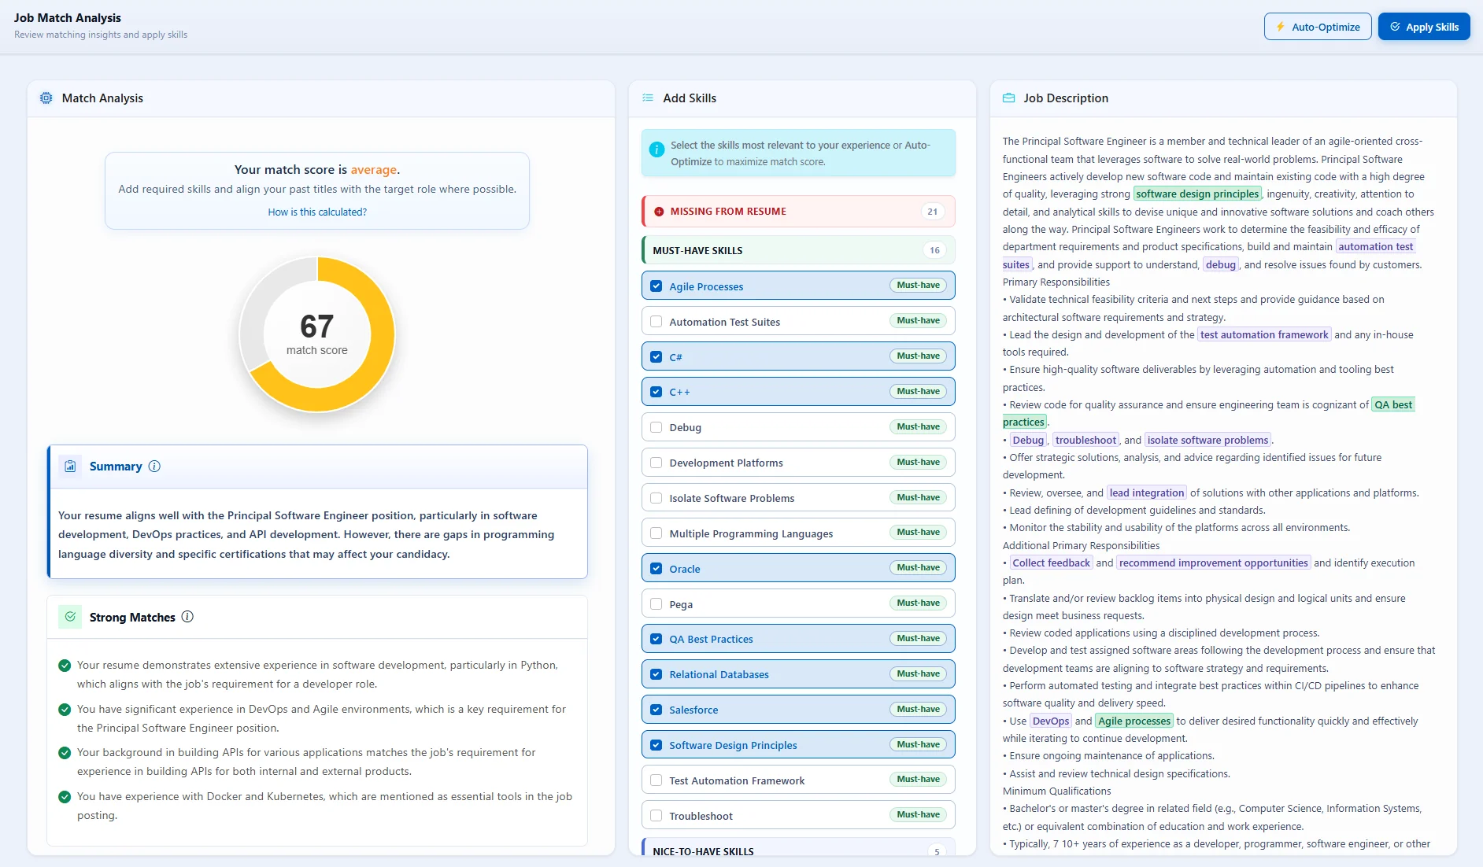Screen dimensions: 1483x867
Task: Click the Strong Matches check icon
Action: tap(70, 617)
